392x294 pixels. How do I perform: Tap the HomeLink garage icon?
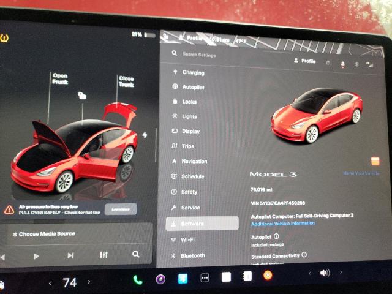point(328,62)
